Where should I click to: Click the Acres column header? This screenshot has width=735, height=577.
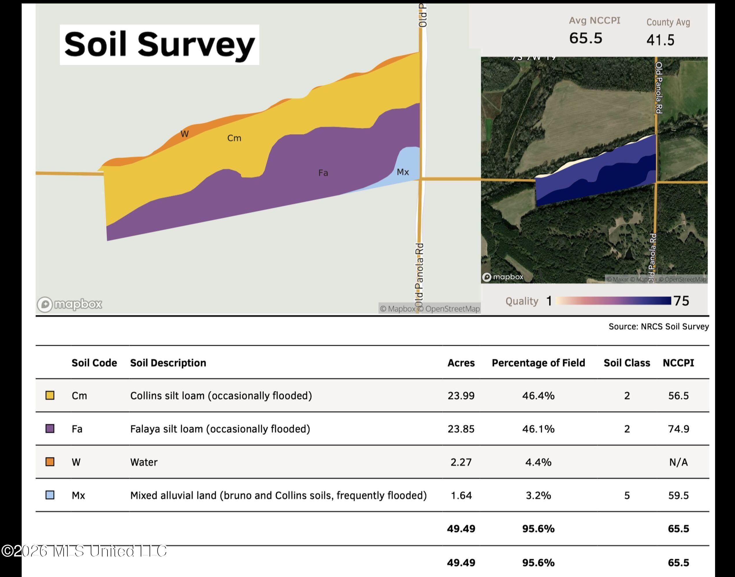461,363
